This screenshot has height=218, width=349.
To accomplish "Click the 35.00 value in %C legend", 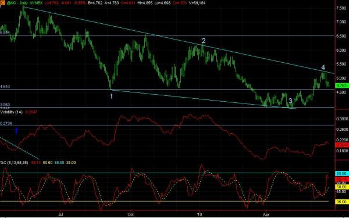I will pyautogui.click(x=71, y=163).
